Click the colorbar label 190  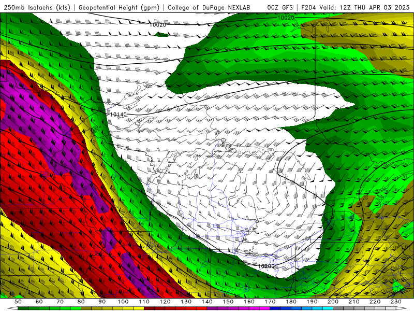[x=312, y=302]
